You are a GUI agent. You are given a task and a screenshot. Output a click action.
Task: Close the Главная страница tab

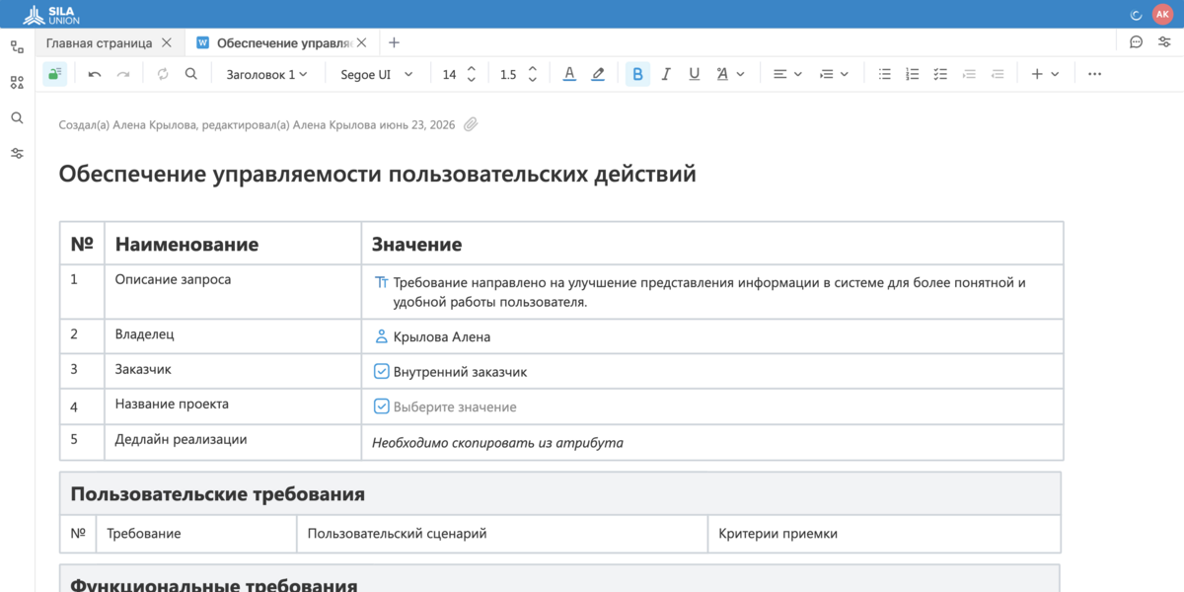pos(167,42)
